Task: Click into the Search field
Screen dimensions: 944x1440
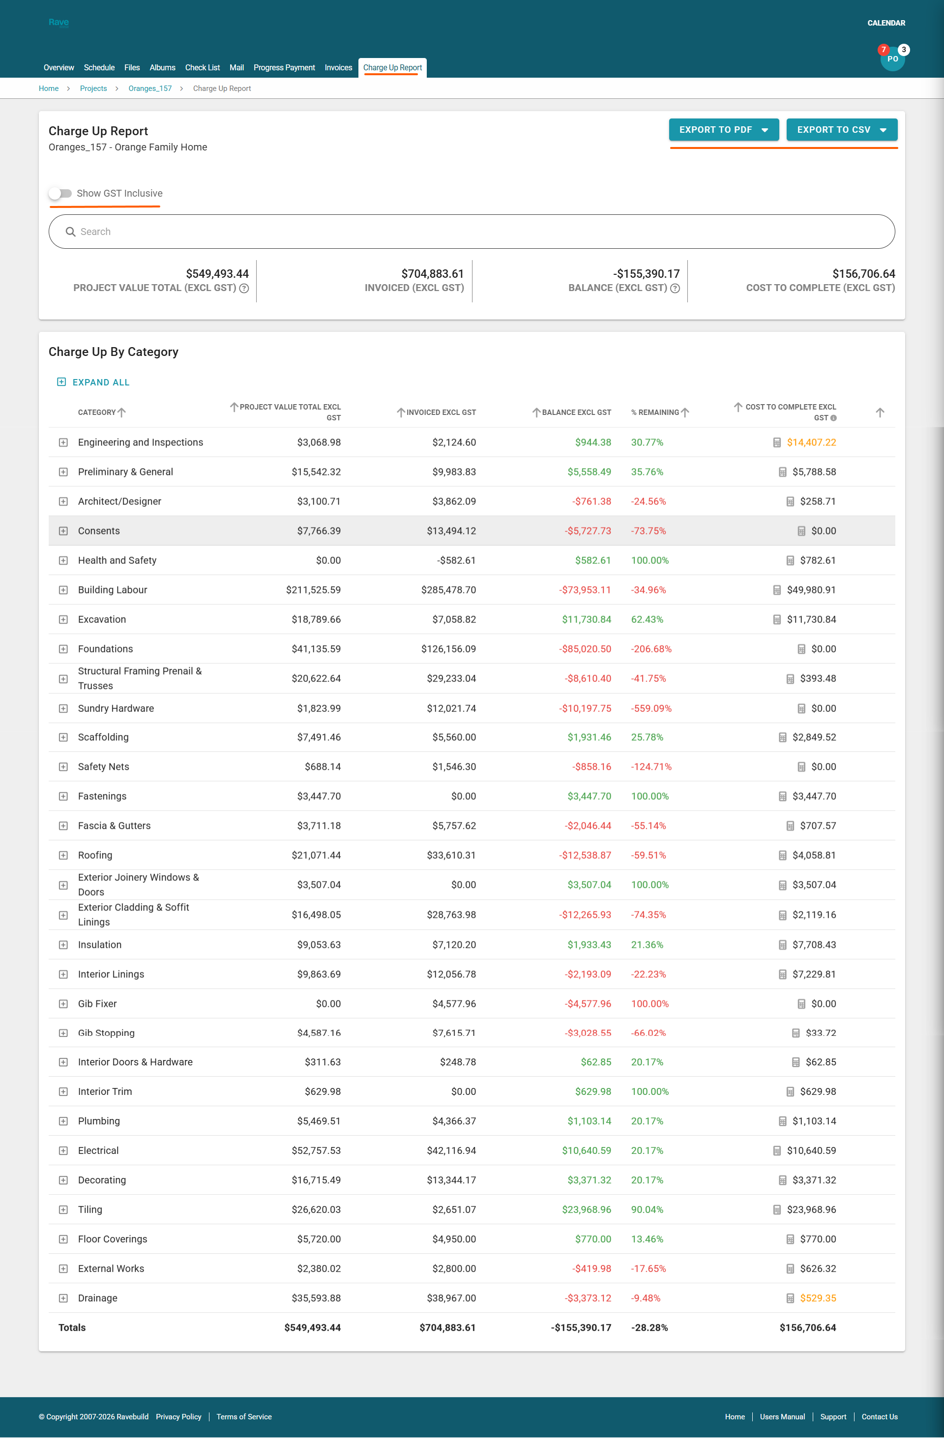Action: click(472, 231)
